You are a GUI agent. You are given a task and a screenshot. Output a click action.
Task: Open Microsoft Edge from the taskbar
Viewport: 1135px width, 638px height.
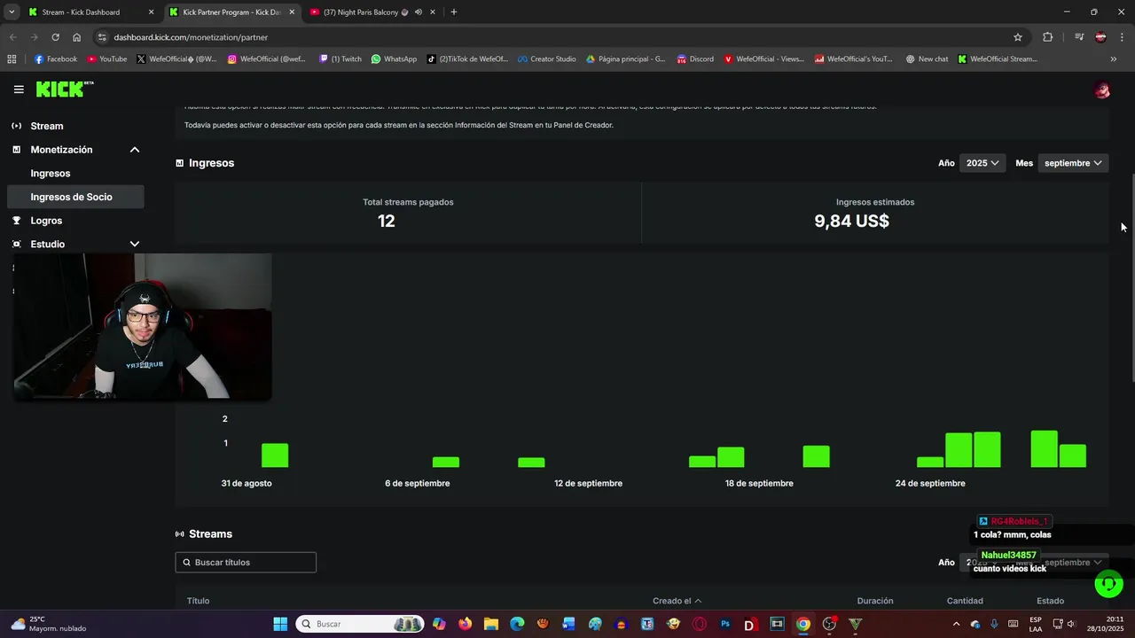517,624
